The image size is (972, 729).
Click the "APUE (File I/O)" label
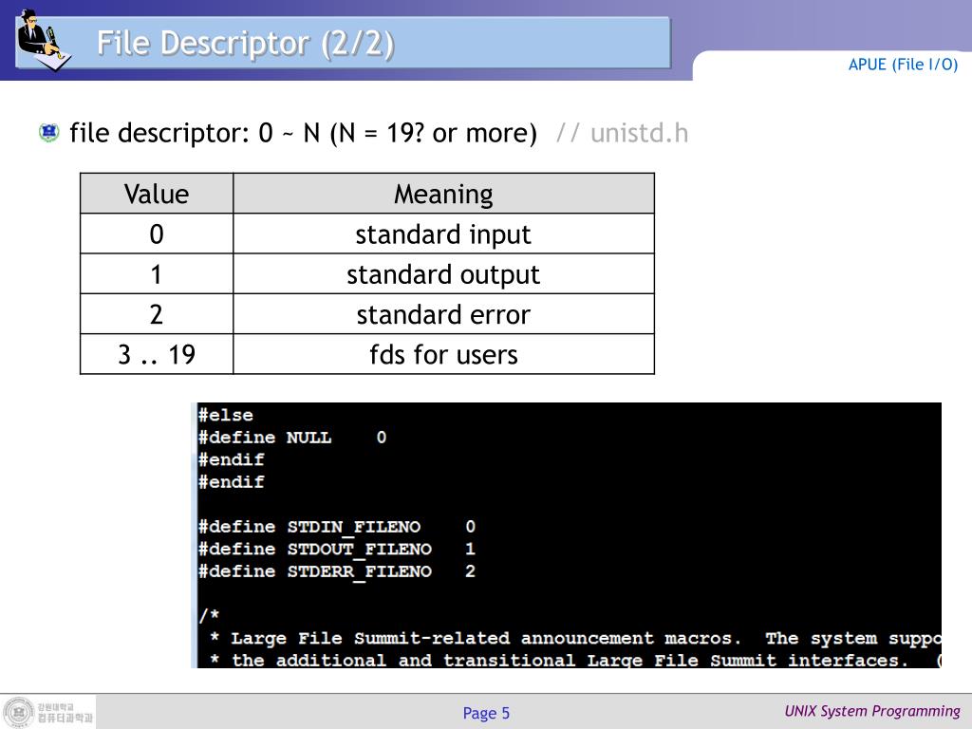903,65
